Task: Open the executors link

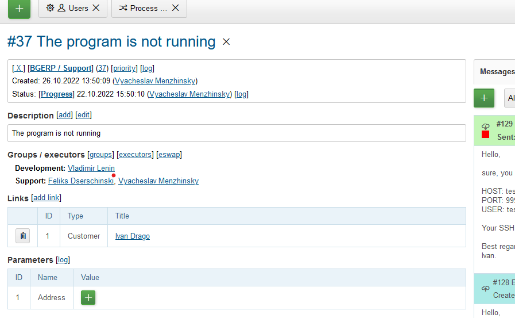Action: [x=135, y=155]
